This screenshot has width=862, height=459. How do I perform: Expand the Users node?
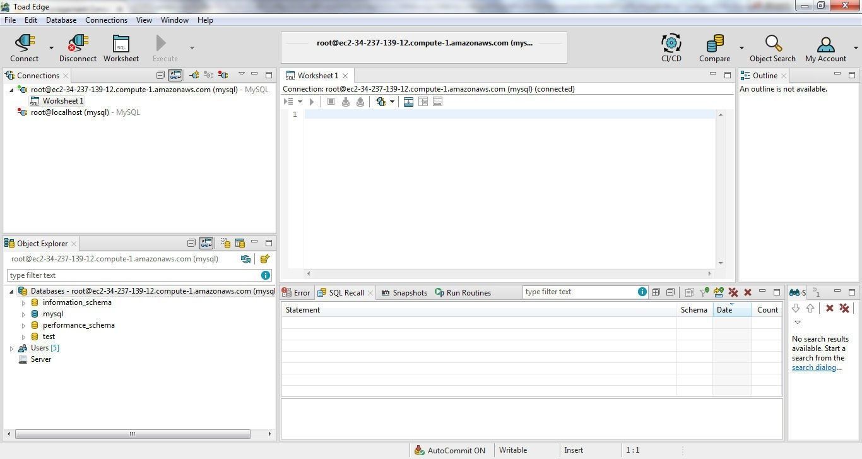tap(11, 348)
